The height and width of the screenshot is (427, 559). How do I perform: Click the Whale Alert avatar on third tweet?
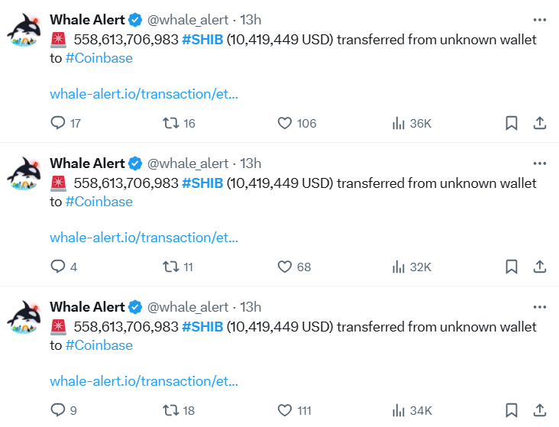27,319
